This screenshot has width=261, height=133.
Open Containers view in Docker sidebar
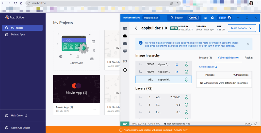coord(125,28)
